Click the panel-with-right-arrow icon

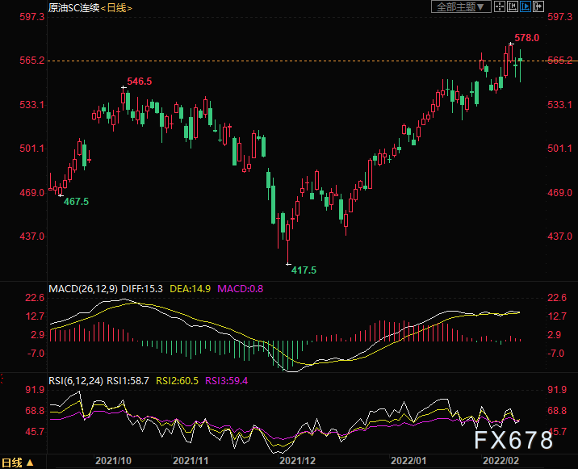tap(538, 6)
